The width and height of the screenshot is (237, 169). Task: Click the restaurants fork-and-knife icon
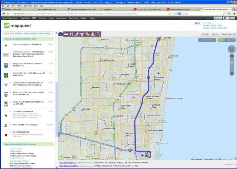pos(71,34)
